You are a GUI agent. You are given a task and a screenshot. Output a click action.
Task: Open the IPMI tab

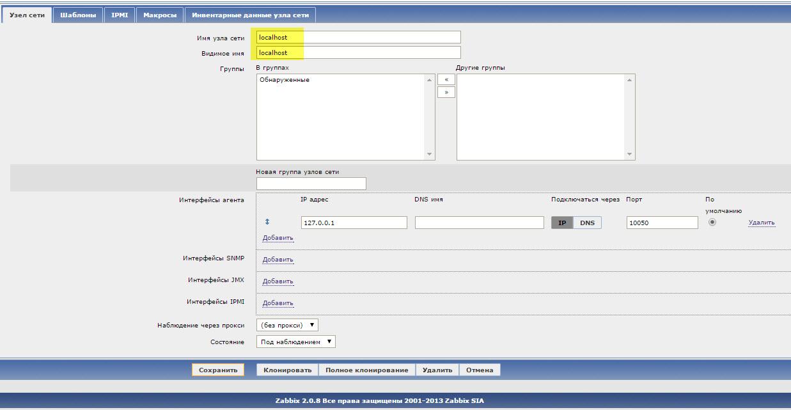click(120, 15)
